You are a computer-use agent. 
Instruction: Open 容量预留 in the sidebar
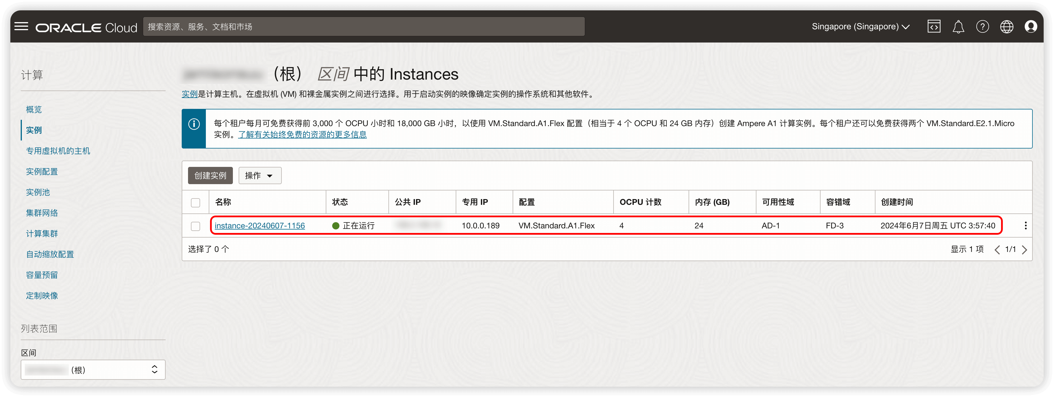[x=42, y=275]
